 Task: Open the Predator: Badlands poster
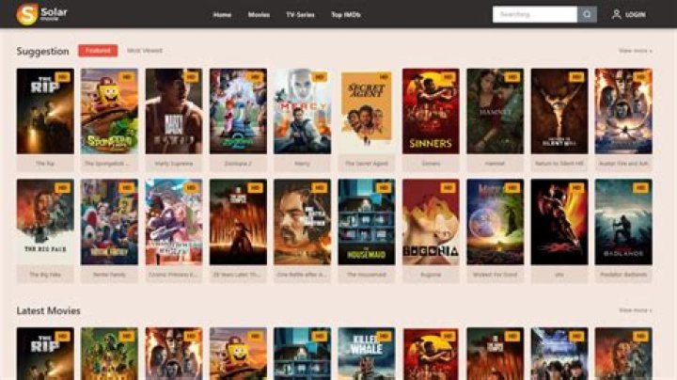pyautogui.click(x=623, y=222)
